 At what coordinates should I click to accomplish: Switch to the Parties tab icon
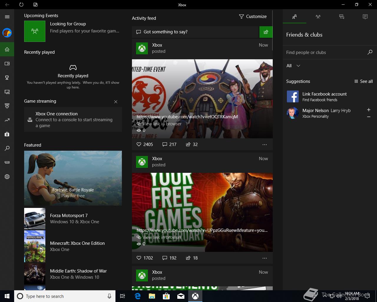click(x=318, y=17)
